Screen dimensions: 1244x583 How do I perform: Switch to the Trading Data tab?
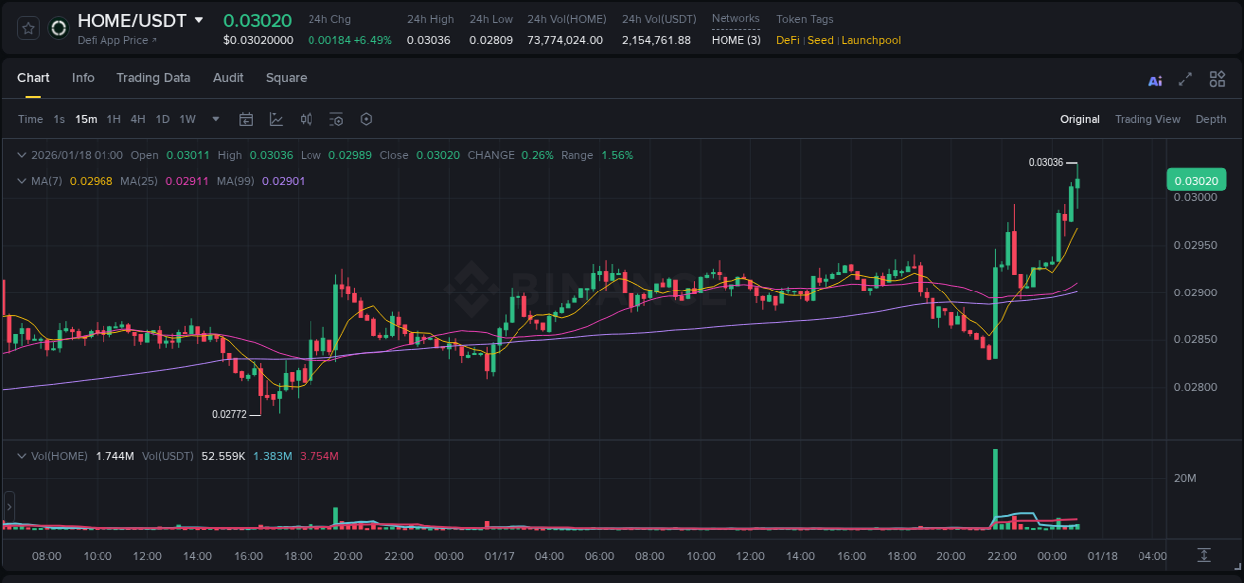click(153, 78)
